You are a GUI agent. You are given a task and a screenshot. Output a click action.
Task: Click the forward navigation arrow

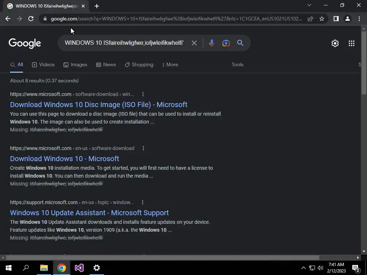[x=19, y=19]
